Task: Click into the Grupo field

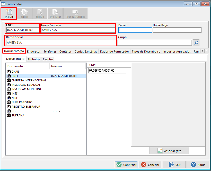Action: click(154, 43)
